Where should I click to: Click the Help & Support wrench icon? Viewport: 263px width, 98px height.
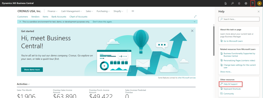tap(221, 84)
